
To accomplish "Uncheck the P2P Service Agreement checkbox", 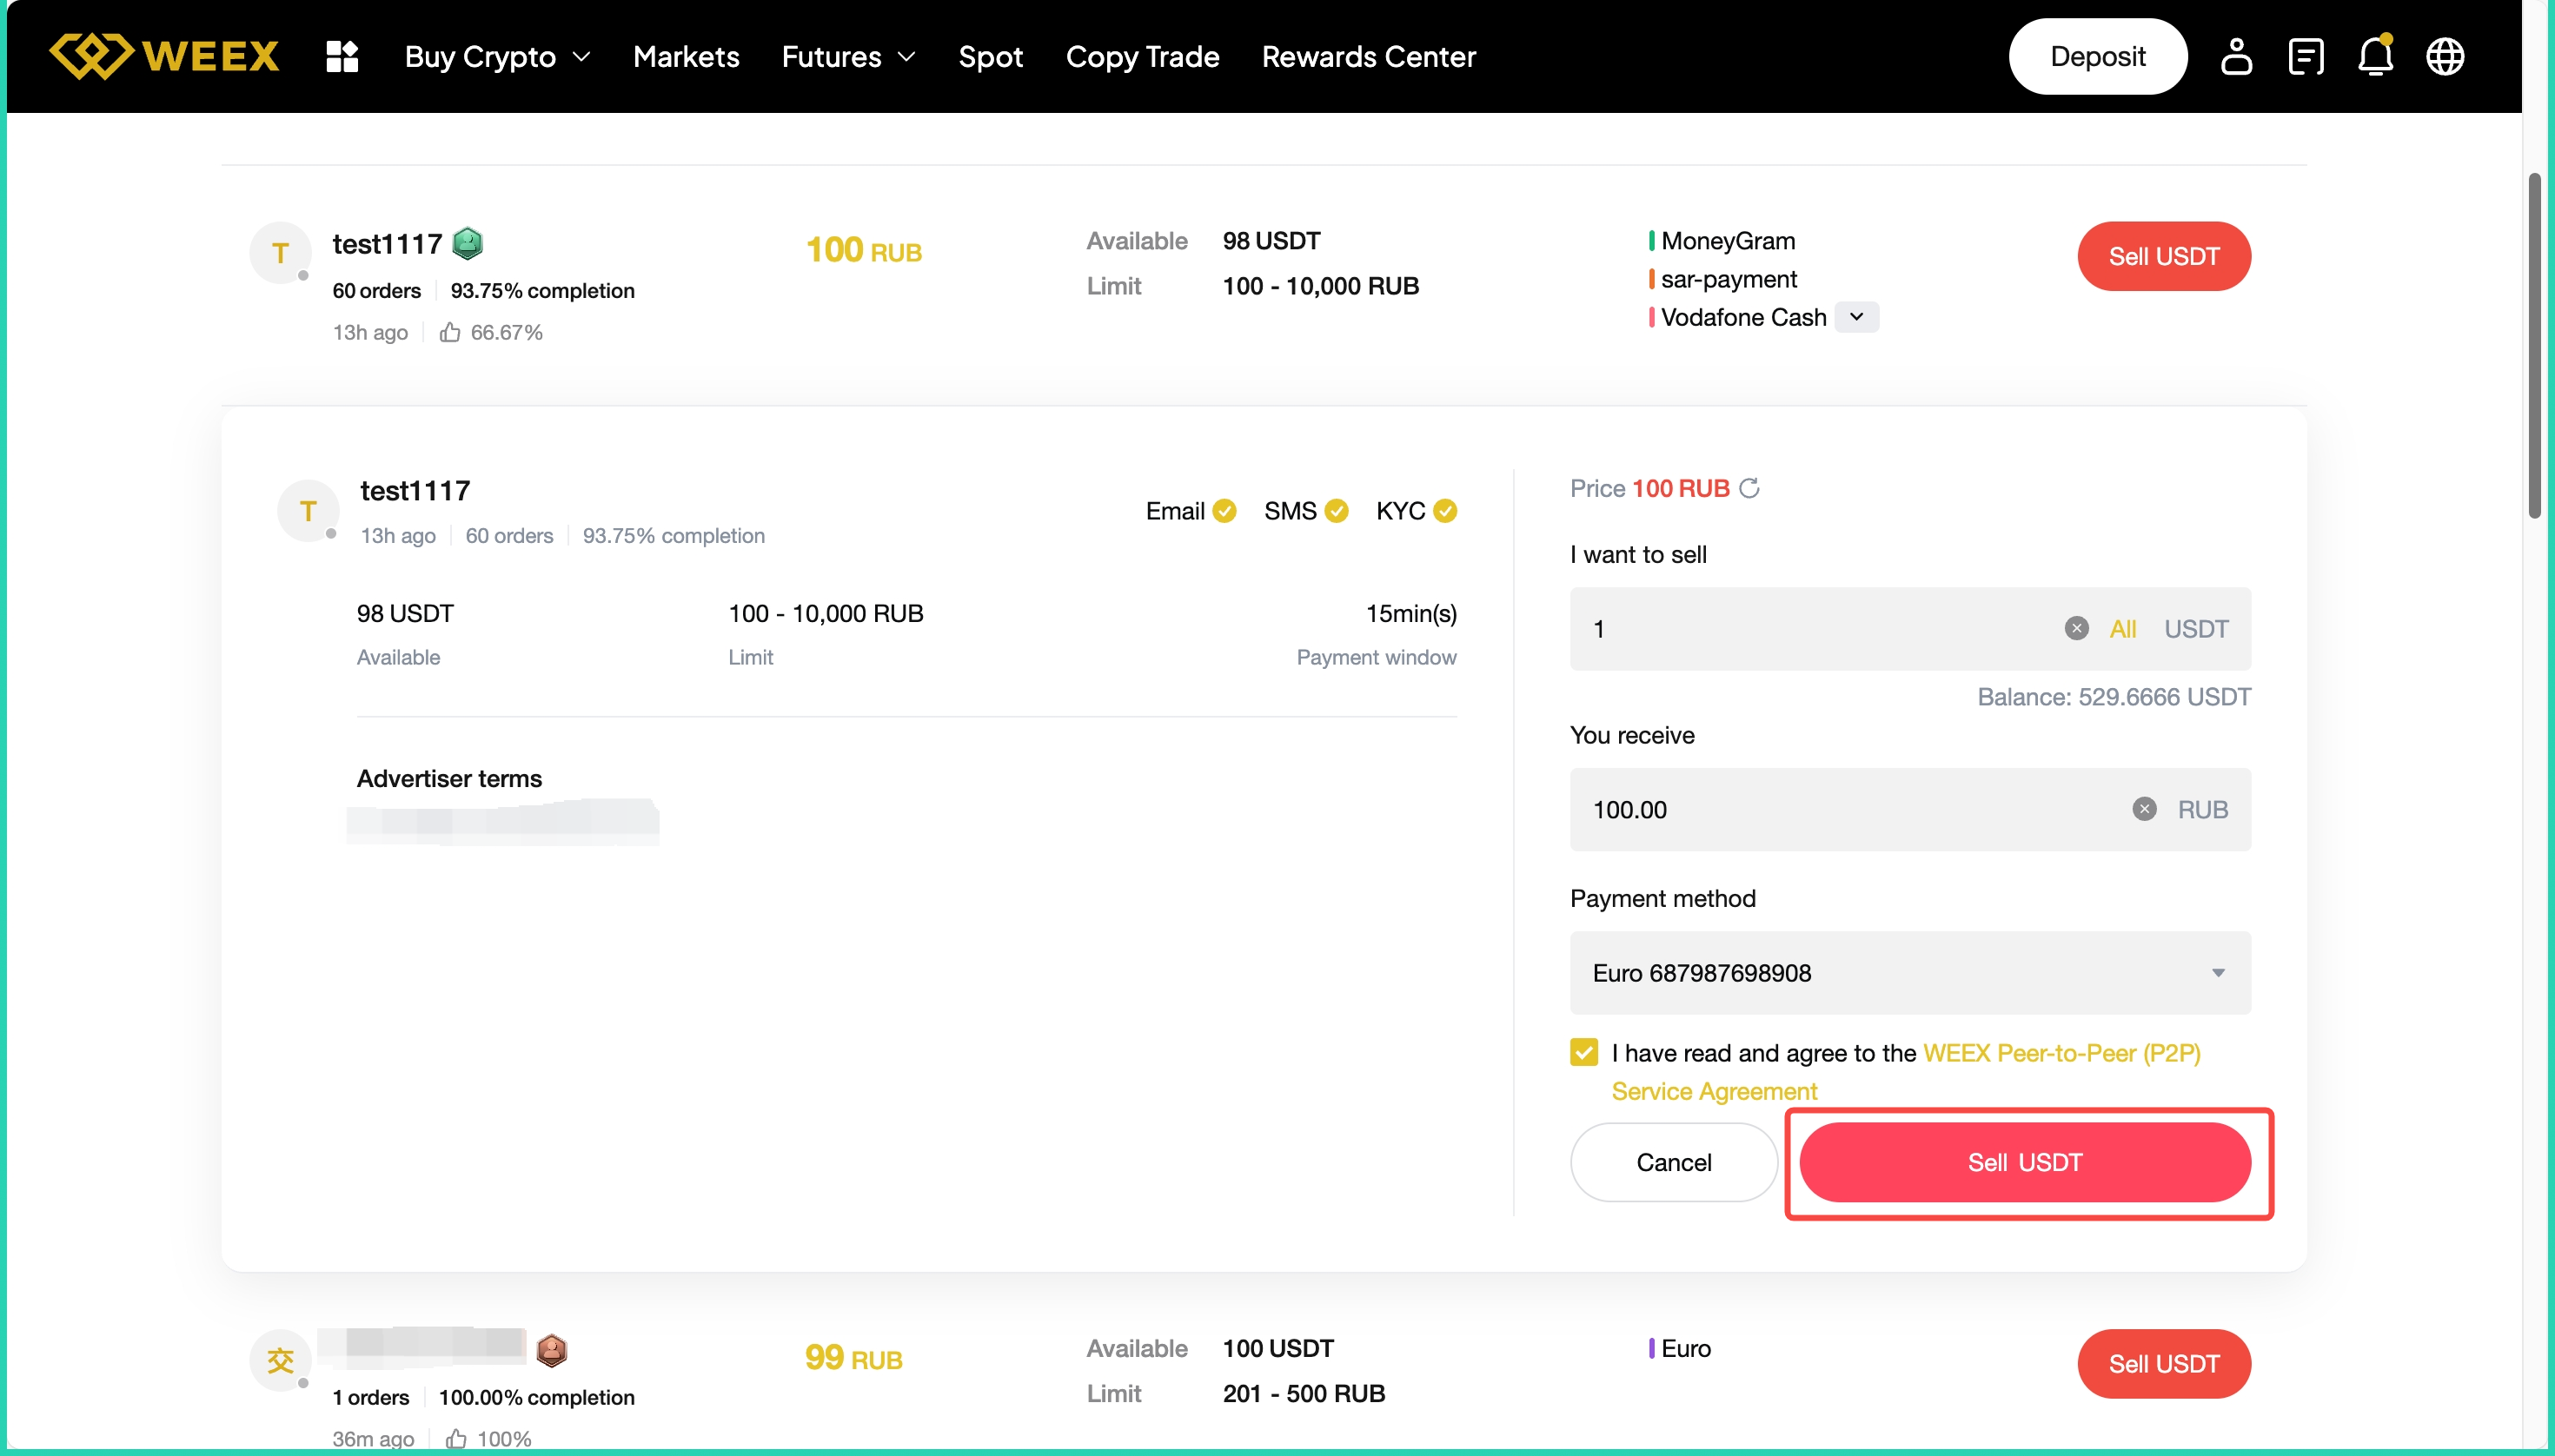I will (x=1583, y=1052).
